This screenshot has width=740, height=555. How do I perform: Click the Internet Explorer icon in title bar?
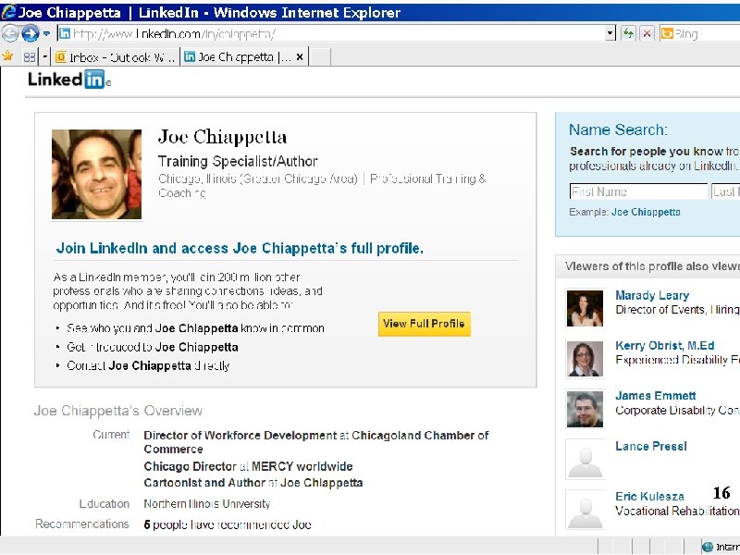point(8,12)
